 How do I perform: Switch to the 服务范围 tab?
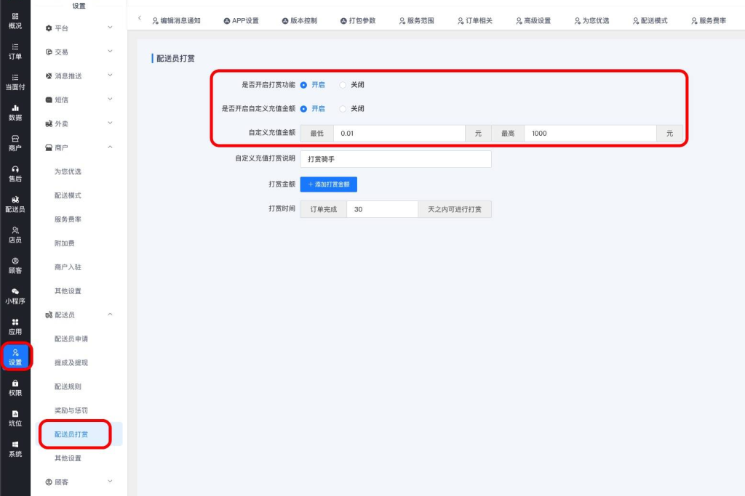point(416,21)
